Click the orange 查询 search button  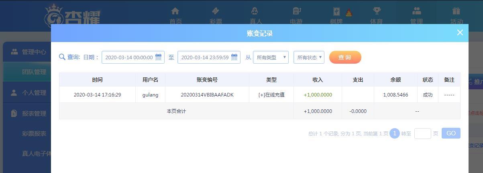click(345, 57)
